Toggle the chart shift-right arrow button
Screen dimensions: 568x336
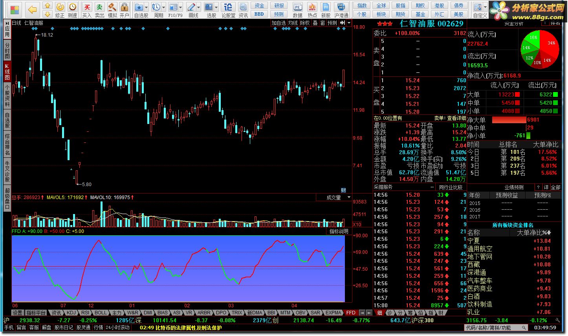point(343,23)
